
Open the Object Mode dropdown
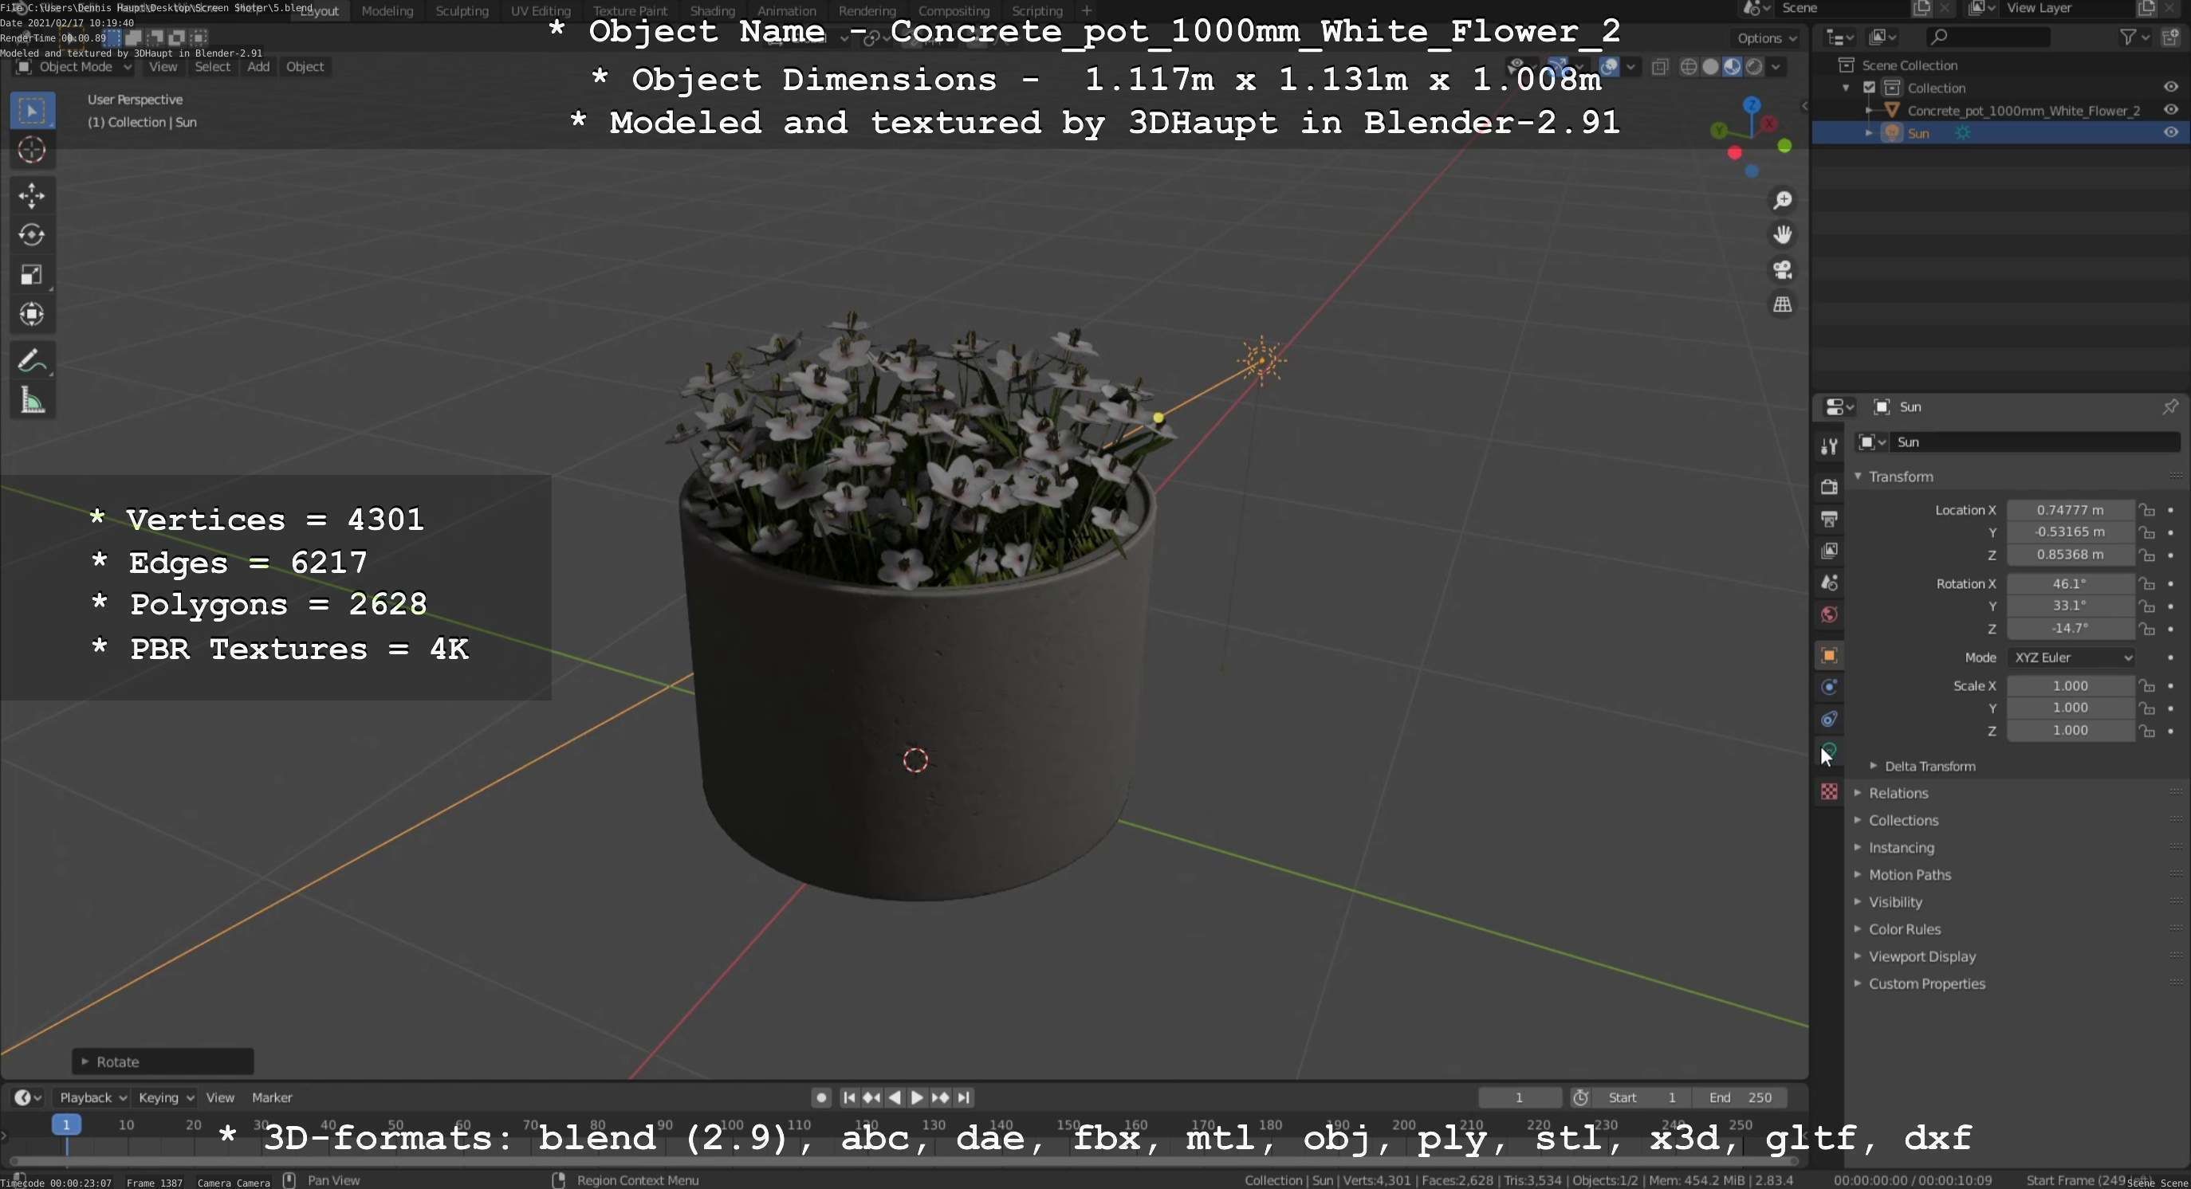[x=75, y=66]
